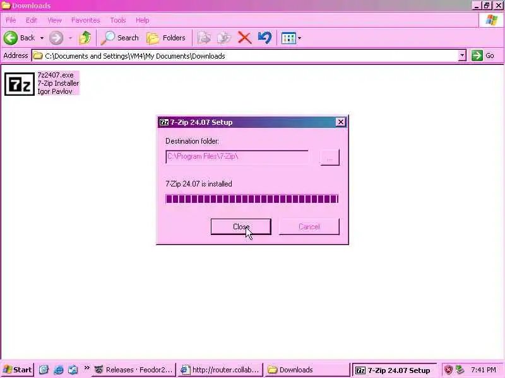Click the red Delete X icon
Image resolution: width=505 pixels, height=378 pixels.
(244, 38)
